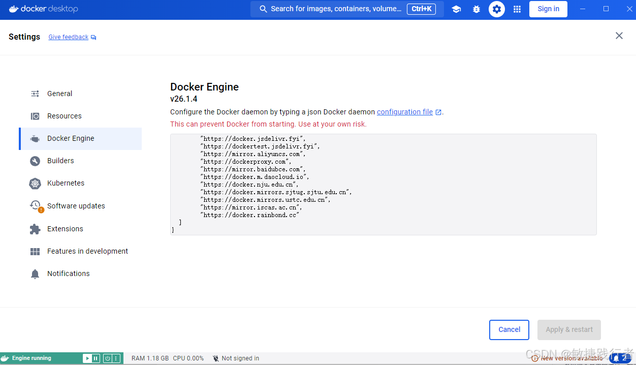Screen dimensions: 636x365
Task: Open the Extensions settings tab
Action: pos(80,229)
